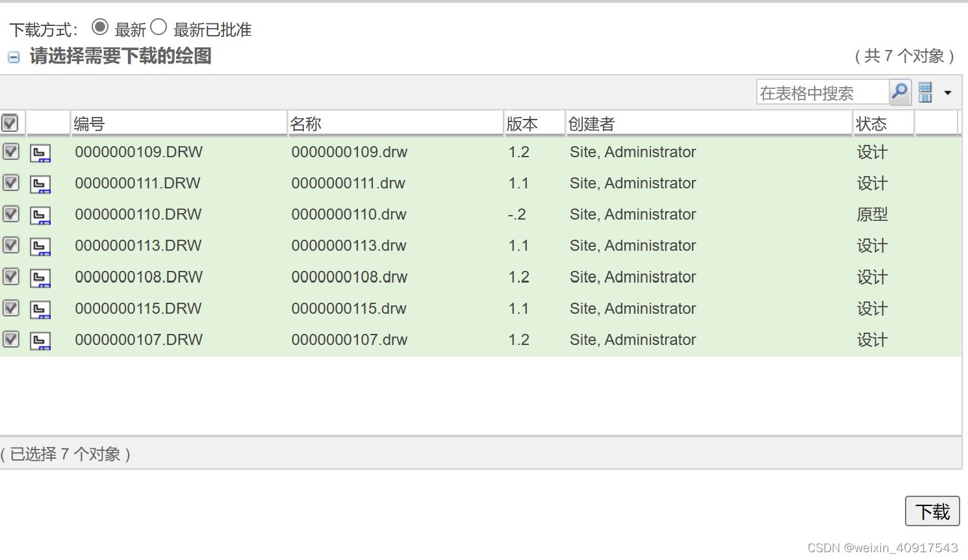This screenshot has width=968, height=560.
Task: Uncheck the row 0000000115.DRW checkbox
Action: point(11,308)
